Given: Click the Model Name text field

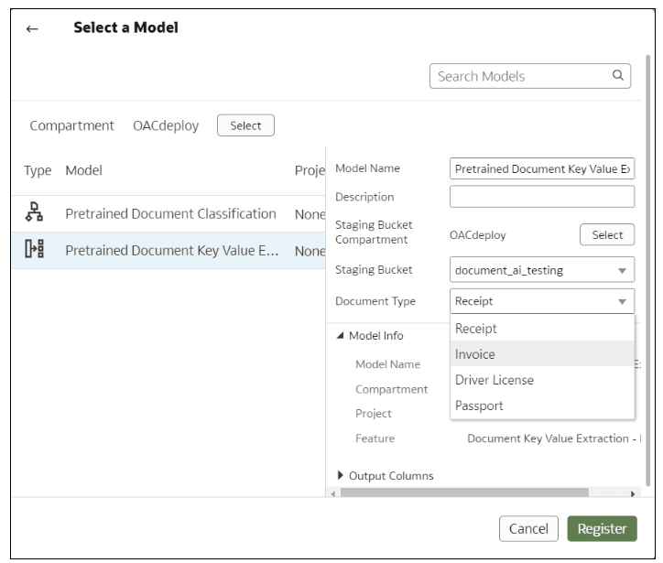Looking at the screenshot, I should click(x=541, y=169).
